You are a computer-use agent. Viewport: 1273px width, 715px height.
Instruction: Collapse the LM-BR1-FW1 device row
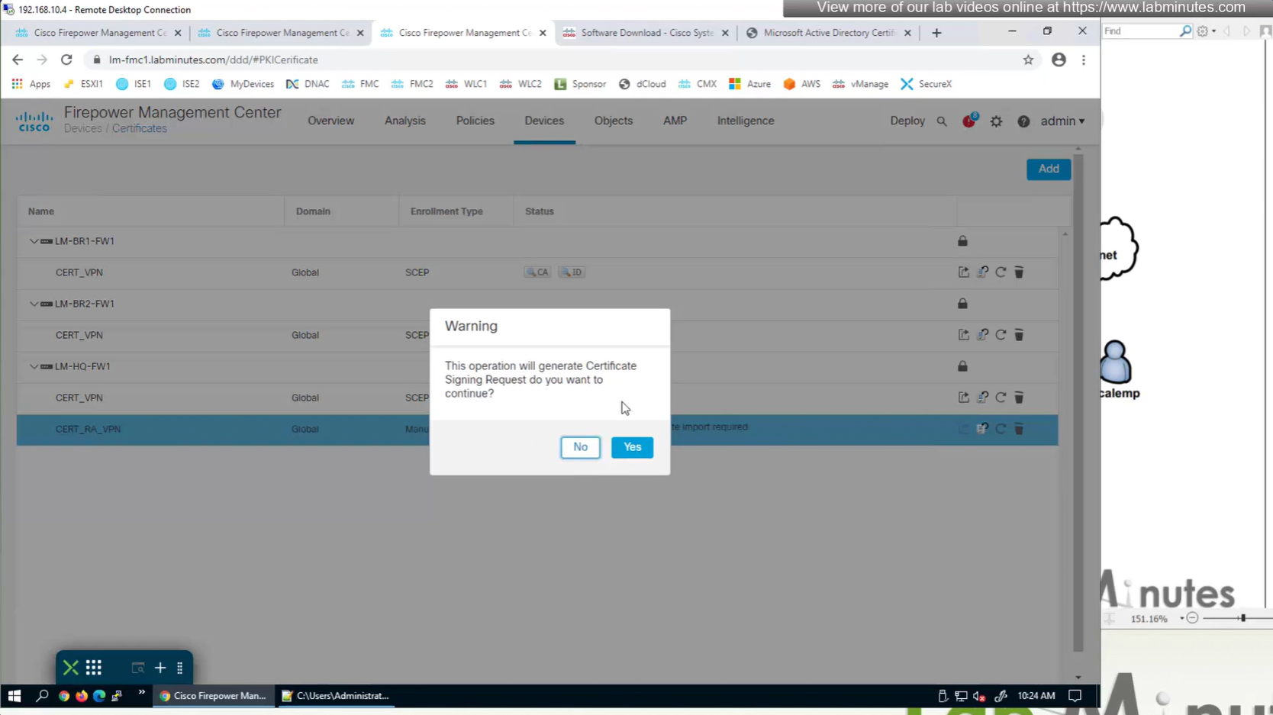(34, 241)
